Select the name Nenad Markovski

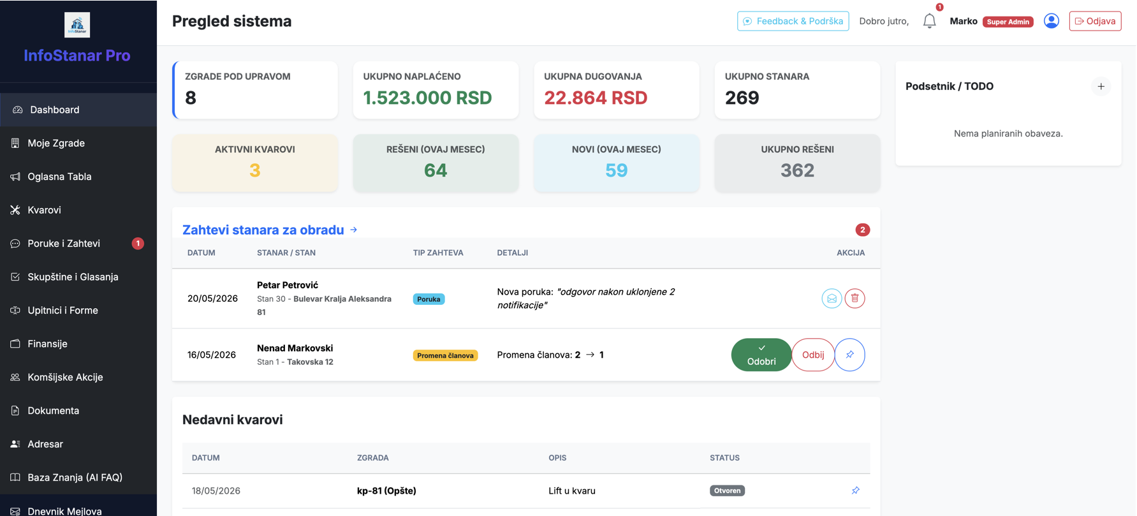click(x=295, y=348)
